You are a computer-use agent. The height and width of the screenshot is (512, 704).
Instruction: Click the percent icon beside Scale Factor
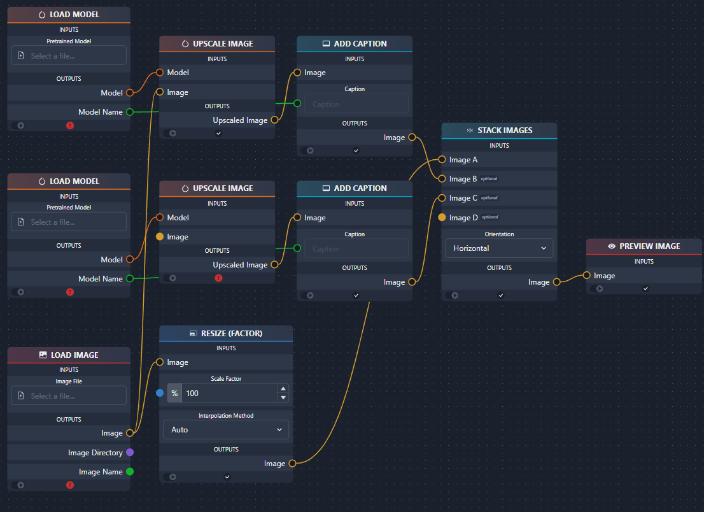(174, 394)
